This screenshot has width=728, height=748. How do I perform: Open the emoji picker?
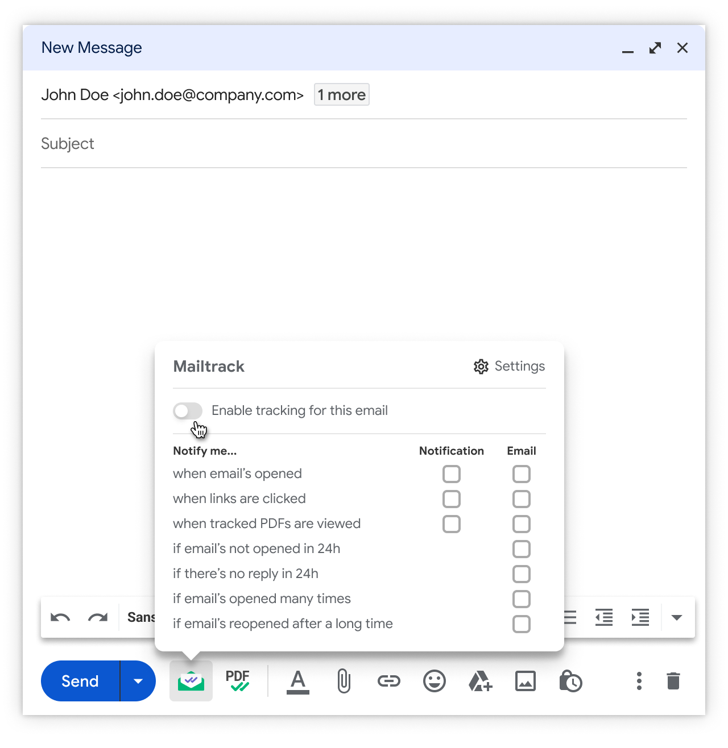tap(435, 681)
